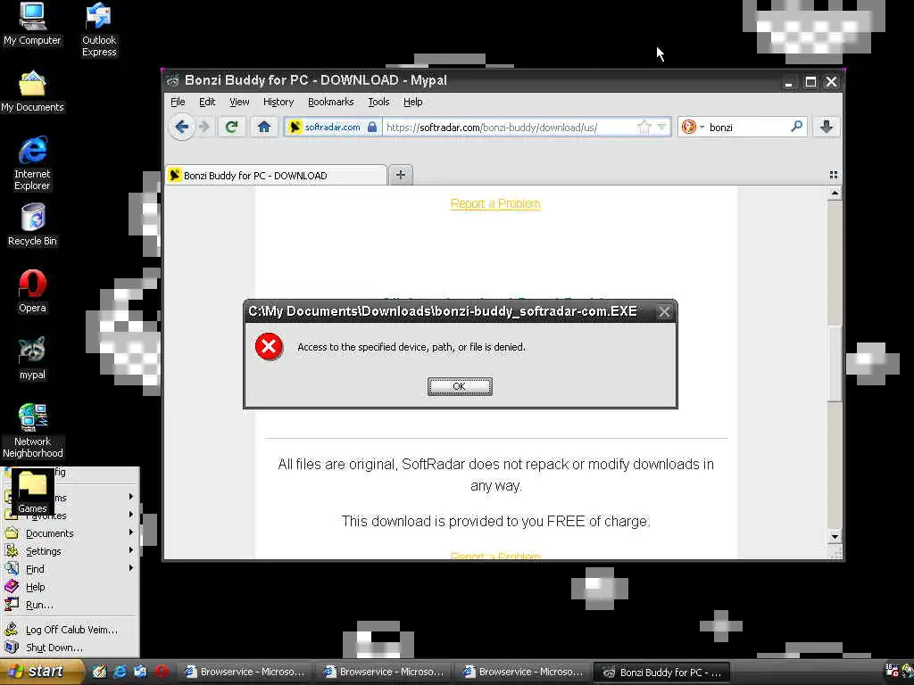Open the File menu
Screen dimensions: 914x685
[x=178, y=102]
